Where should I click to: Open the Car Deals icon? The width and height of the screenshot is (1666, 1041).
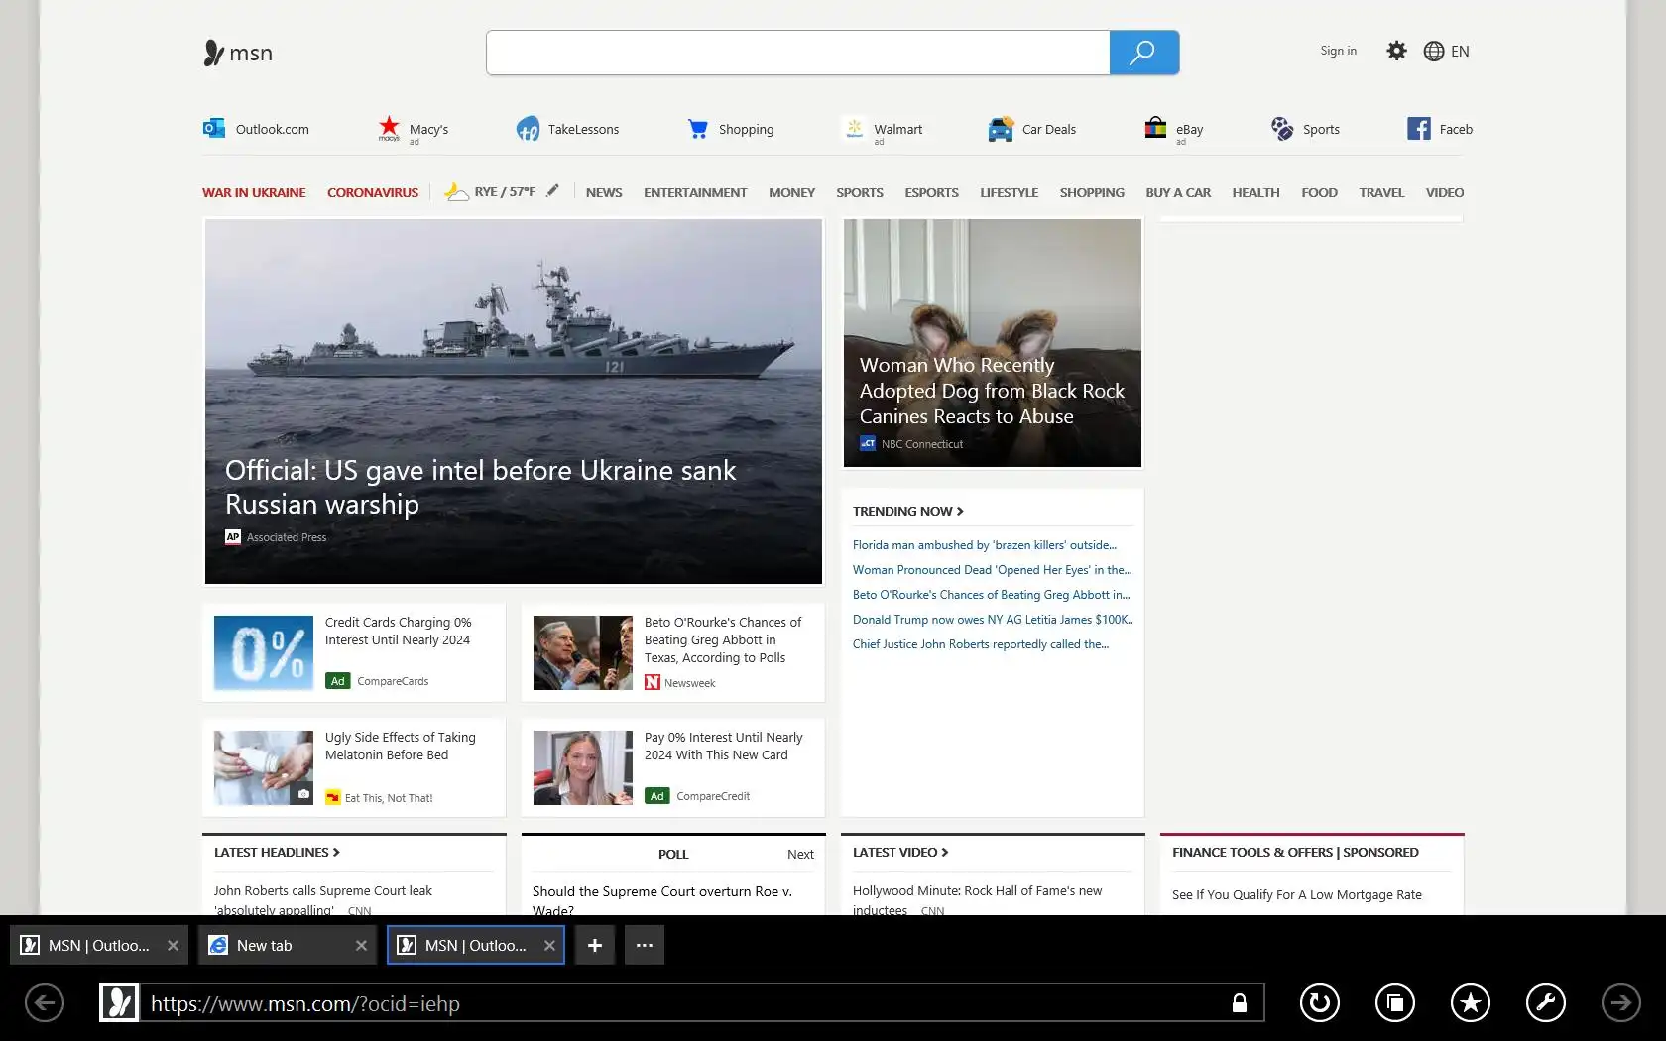tap(1001, 129)
